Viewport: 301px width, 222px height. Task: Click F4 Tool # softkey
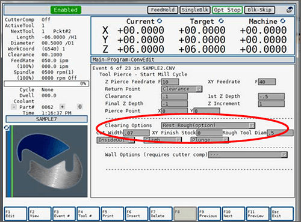88,214
